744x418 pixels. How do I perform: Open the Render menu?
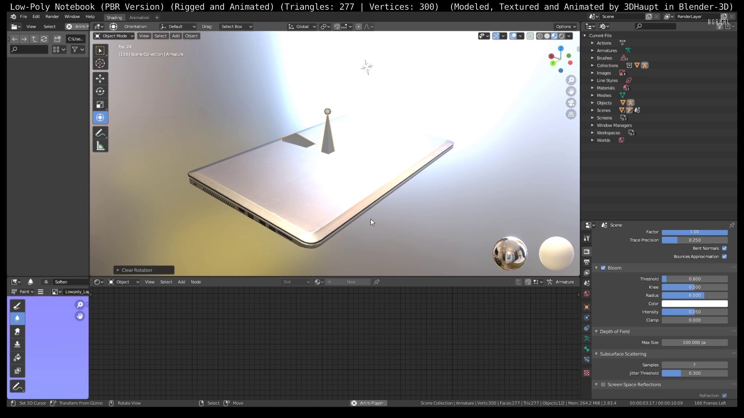click(x=52, y=16)
